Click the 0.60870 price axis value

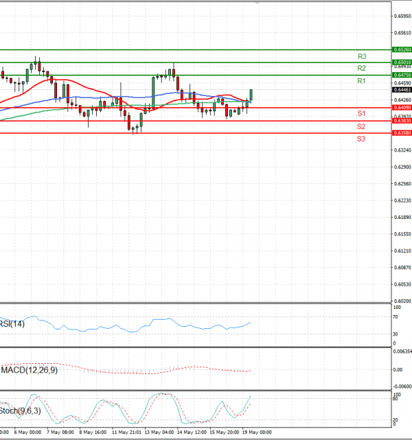click(403, 268)
